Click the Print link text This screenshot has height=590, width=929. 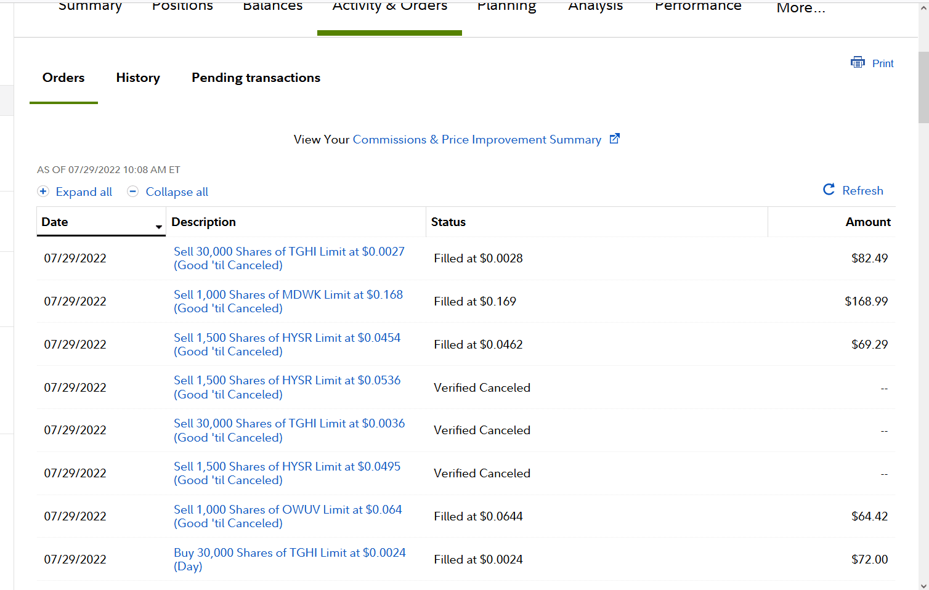pos(883,63)
